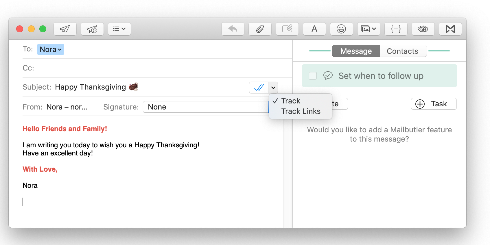Viewport: 490px width, 245px height.
Task: Switch to the Message tab
Action: (x=356, y=51)
